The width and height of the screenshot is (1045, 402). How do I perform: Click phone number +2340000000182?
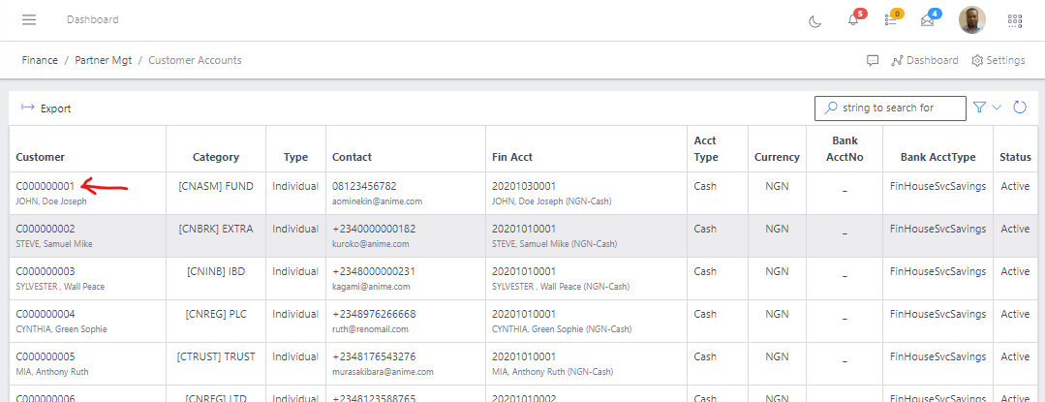click(374, 229)
